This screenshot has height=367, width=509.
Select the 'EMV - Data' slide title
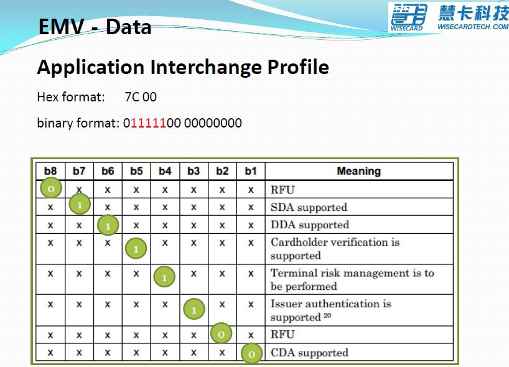[x=95, y=27]
